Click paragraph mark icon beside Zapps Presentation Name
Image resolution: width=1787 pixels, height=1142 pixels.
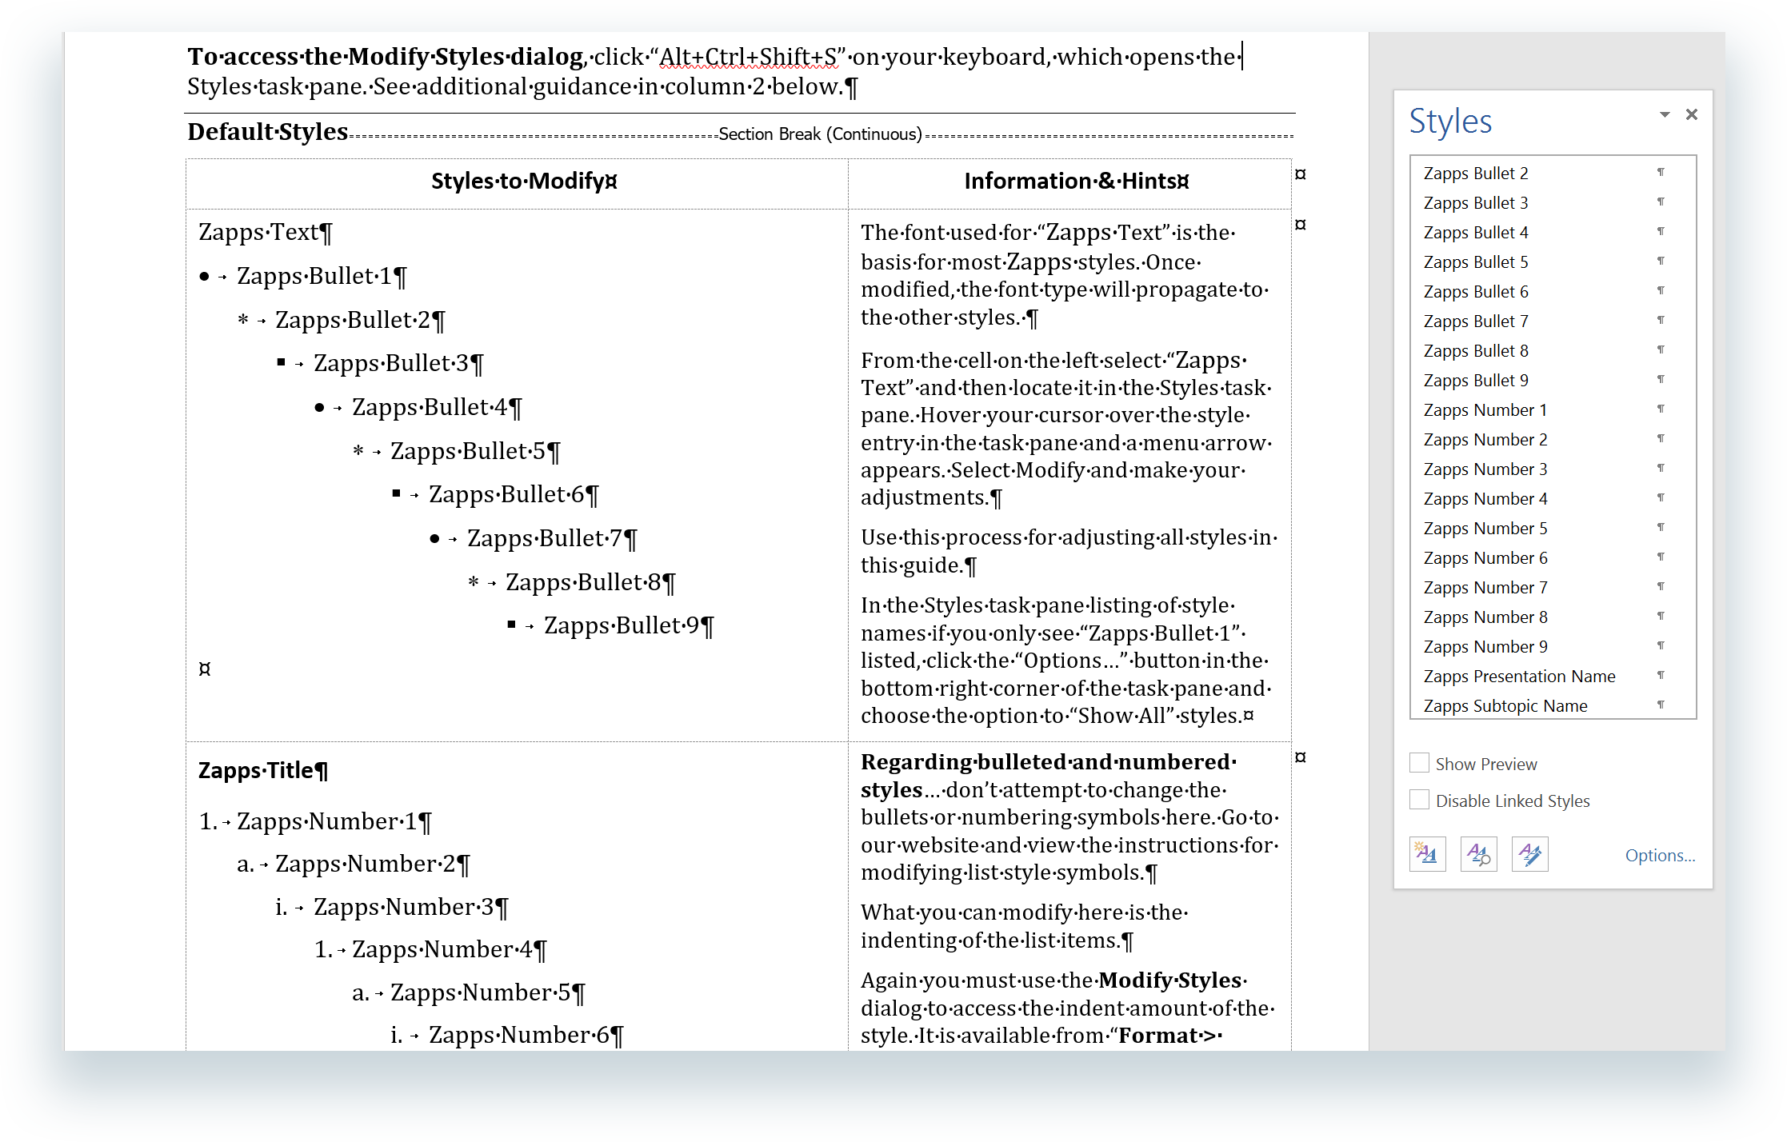pyautogui.click(x=1661, y=675)
